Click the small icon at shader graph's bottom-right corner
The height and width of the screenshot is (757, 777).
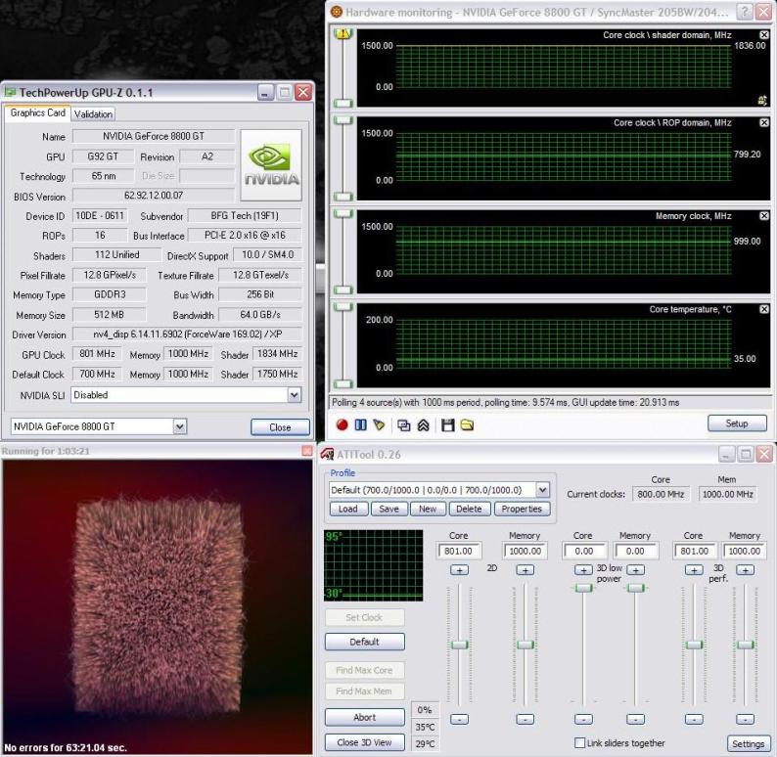(762, 101)
